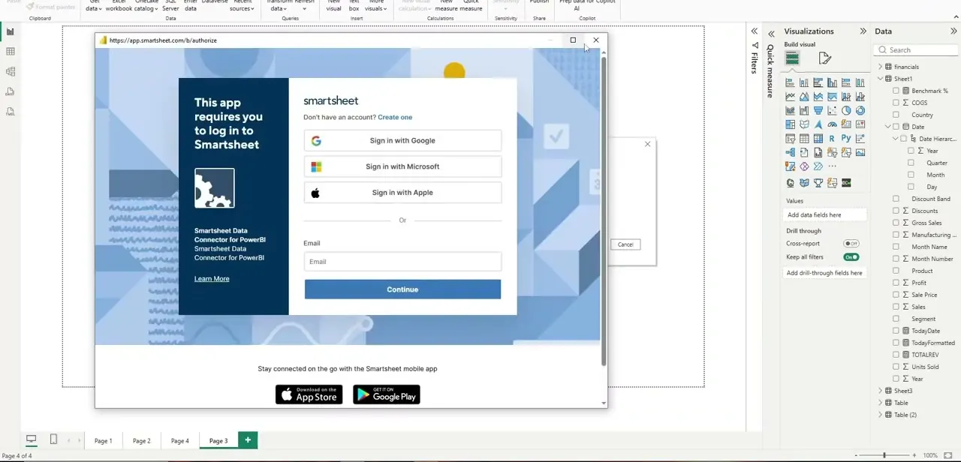Open the Create one account link
The height and width of the screenshot is (462, 961).
coord(395,117)
